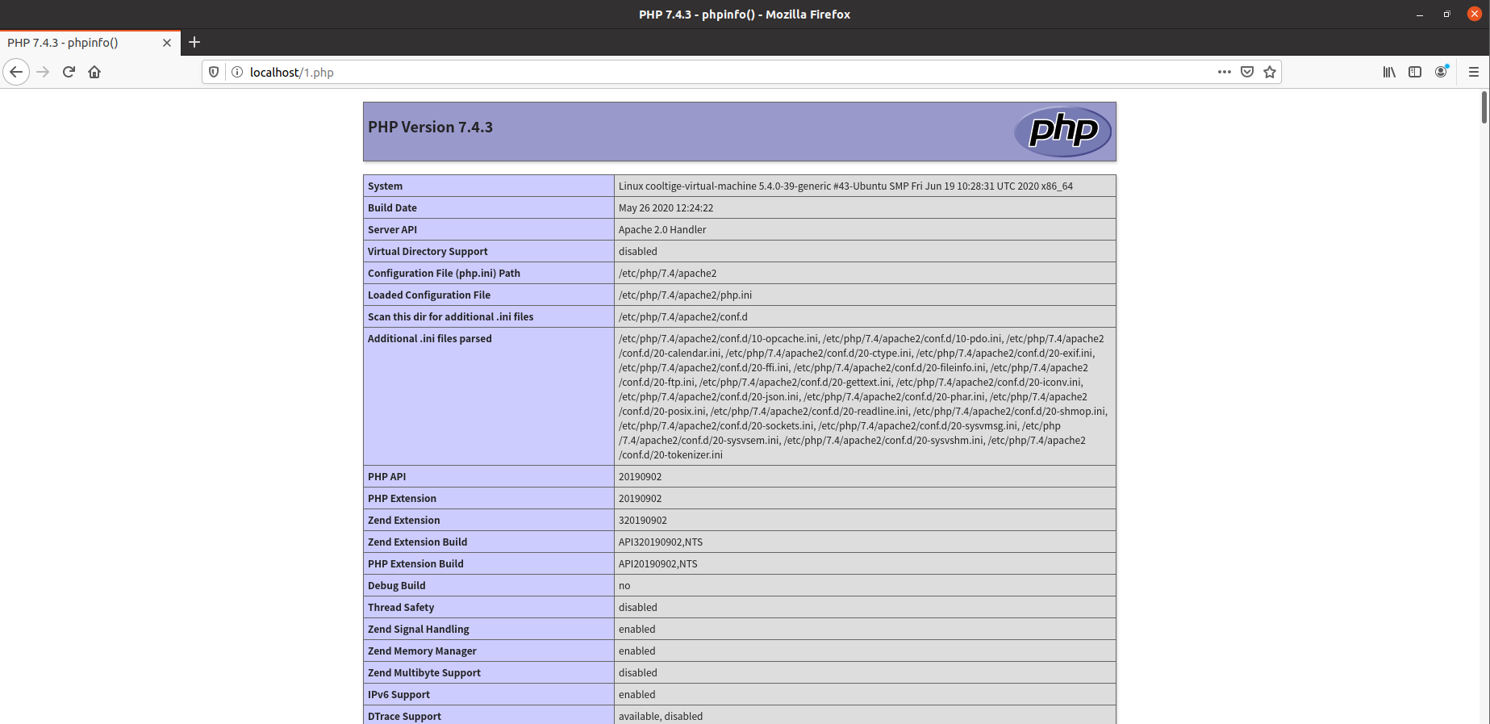Click 'API20190902,NTS' value
Screen dimensions: 1490x724
657,563
